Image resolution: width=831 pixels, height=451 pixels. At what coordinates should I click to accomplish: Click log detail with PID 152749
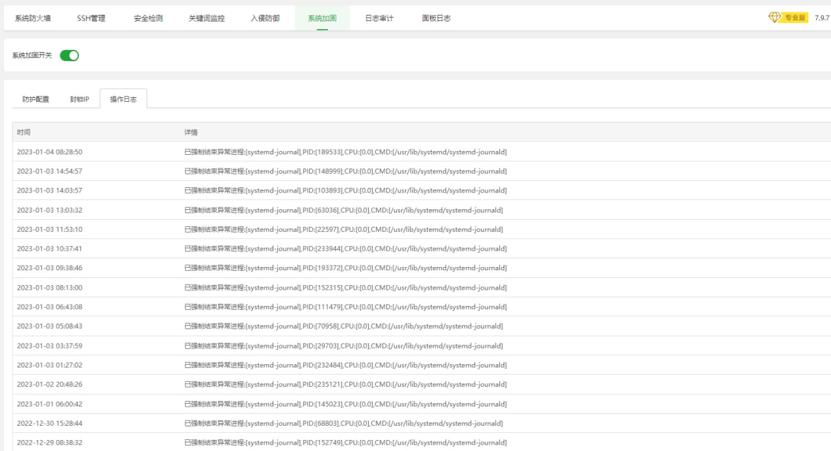[345, 443]
